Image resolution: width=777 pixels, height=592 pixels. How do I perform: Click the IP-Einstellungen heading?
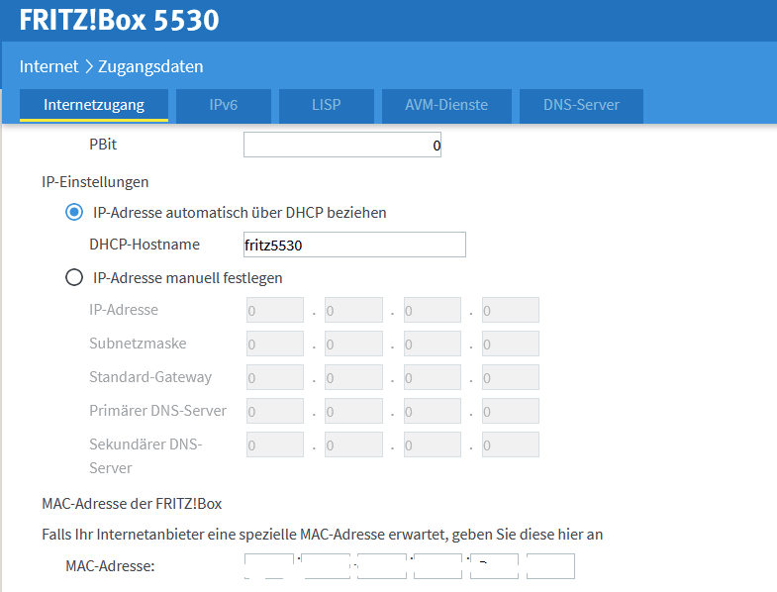[95, 182]
